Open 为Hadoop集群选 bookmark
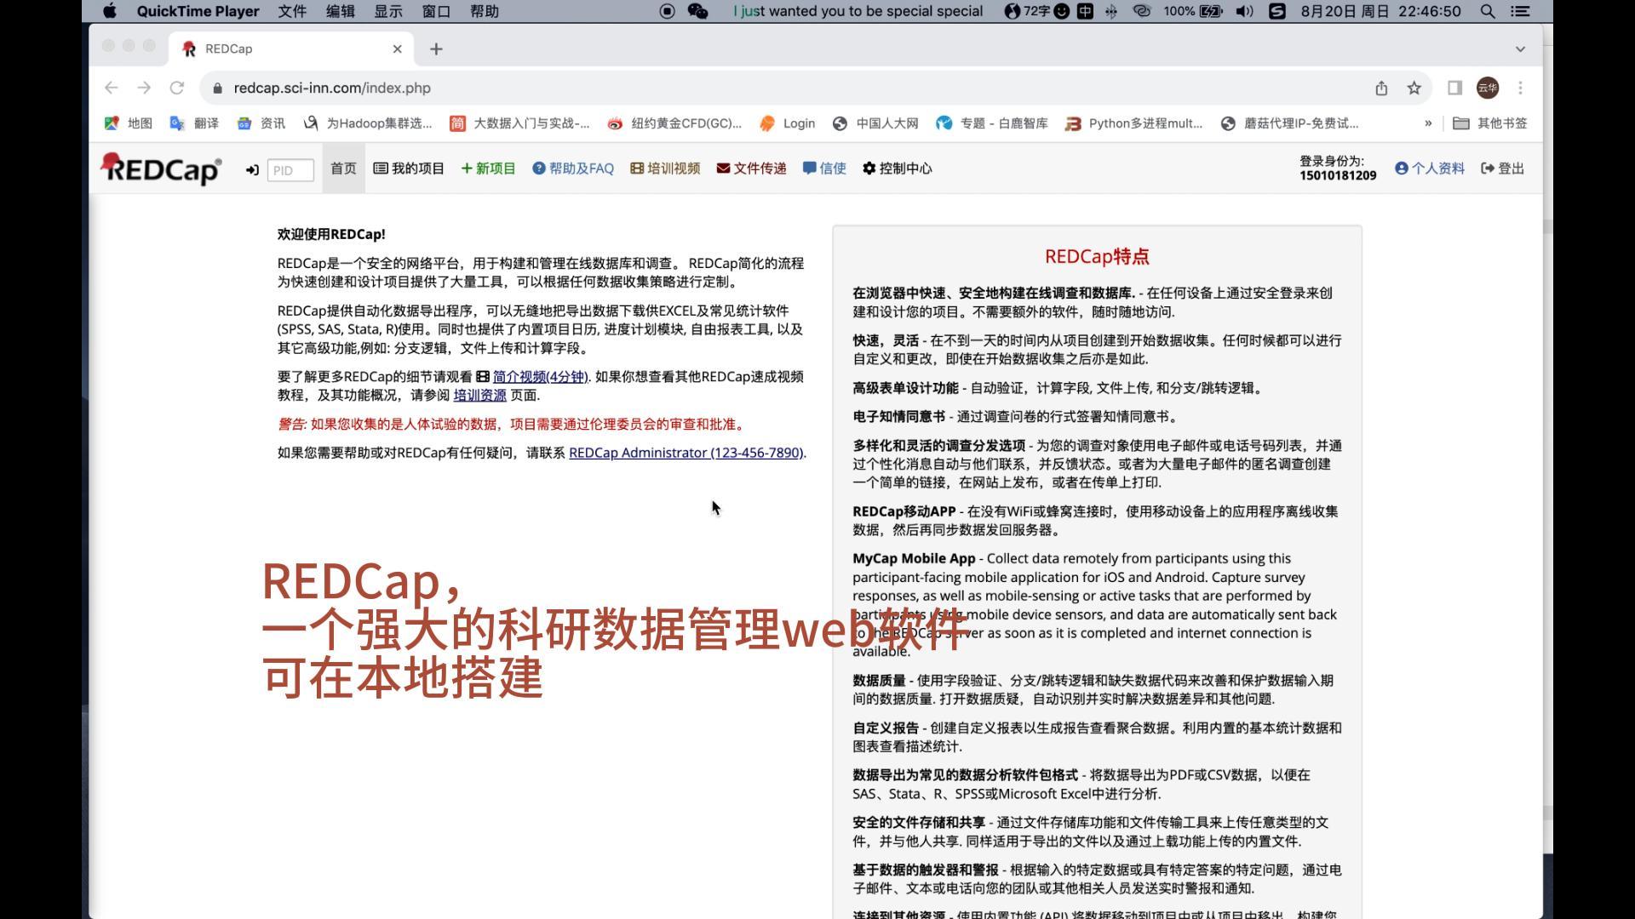 368,123
